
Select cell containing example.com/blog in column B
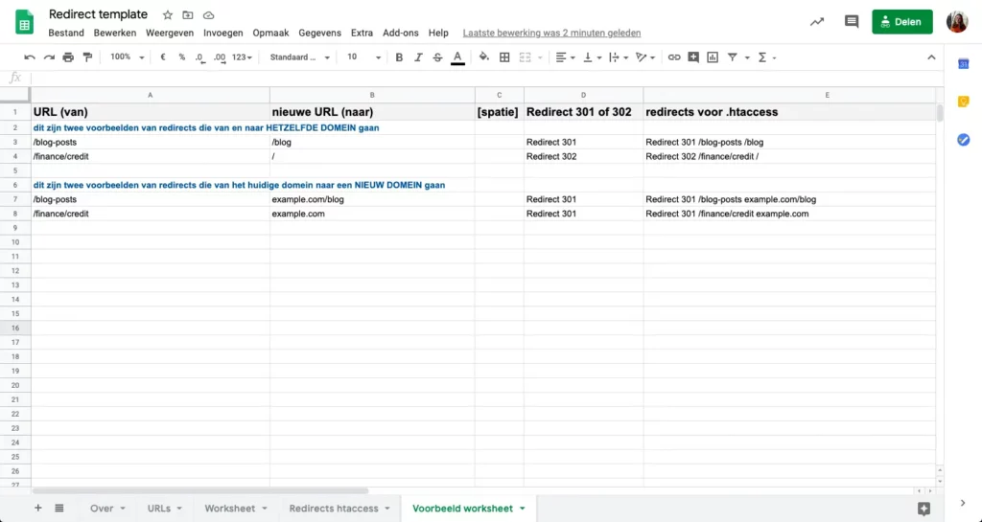click(x=372, y=199)
